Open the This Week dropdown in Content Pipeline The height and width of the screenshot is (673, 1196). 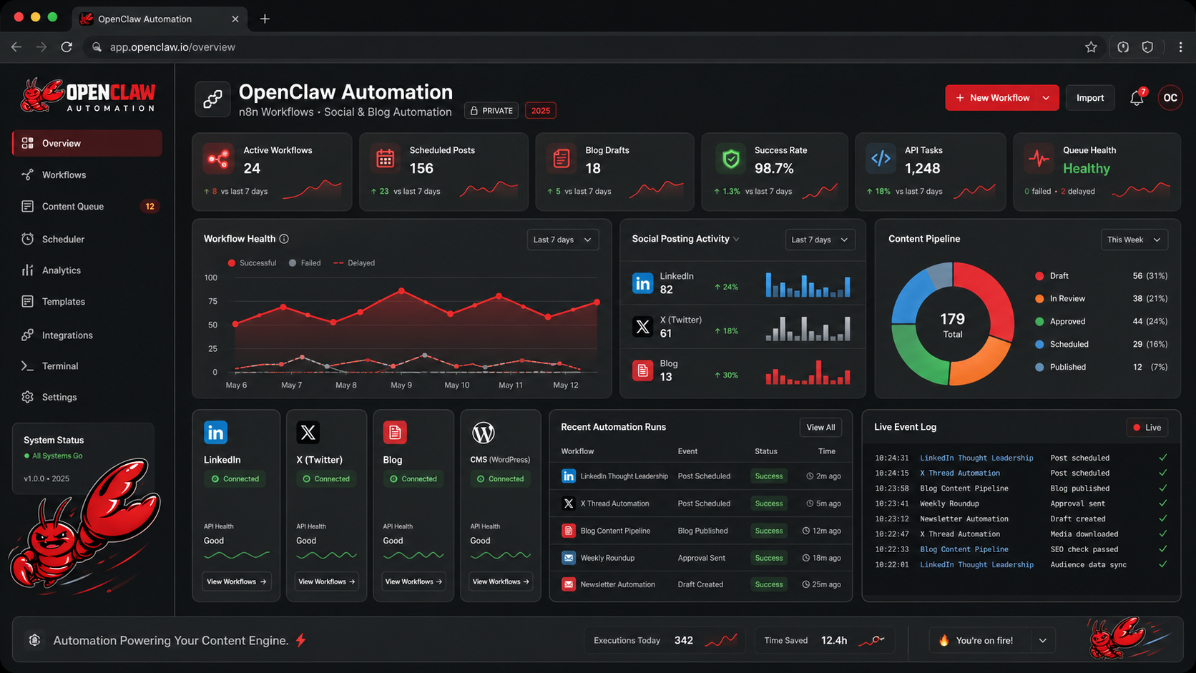click(1134, 239)
